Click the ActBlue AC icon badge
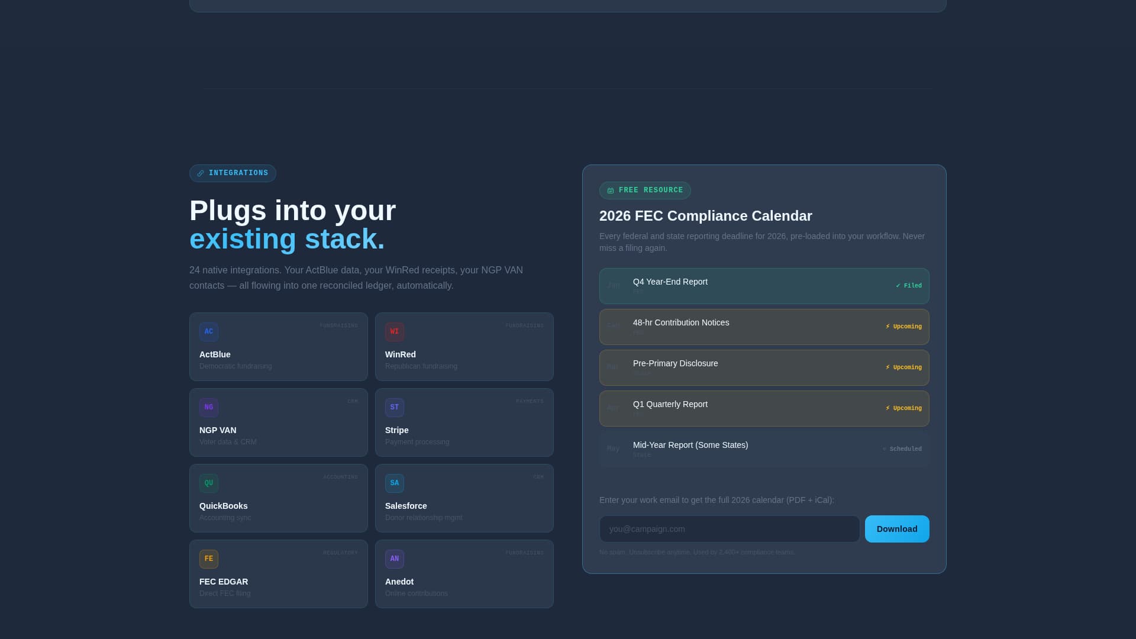This screenshot has height=639, width=1136. tap(209, 332)
